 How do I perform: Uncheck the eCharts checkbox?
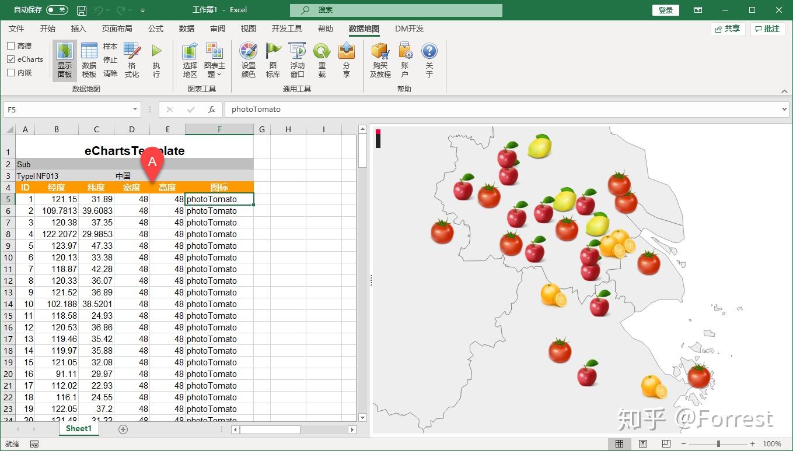(x=10, y=59)
